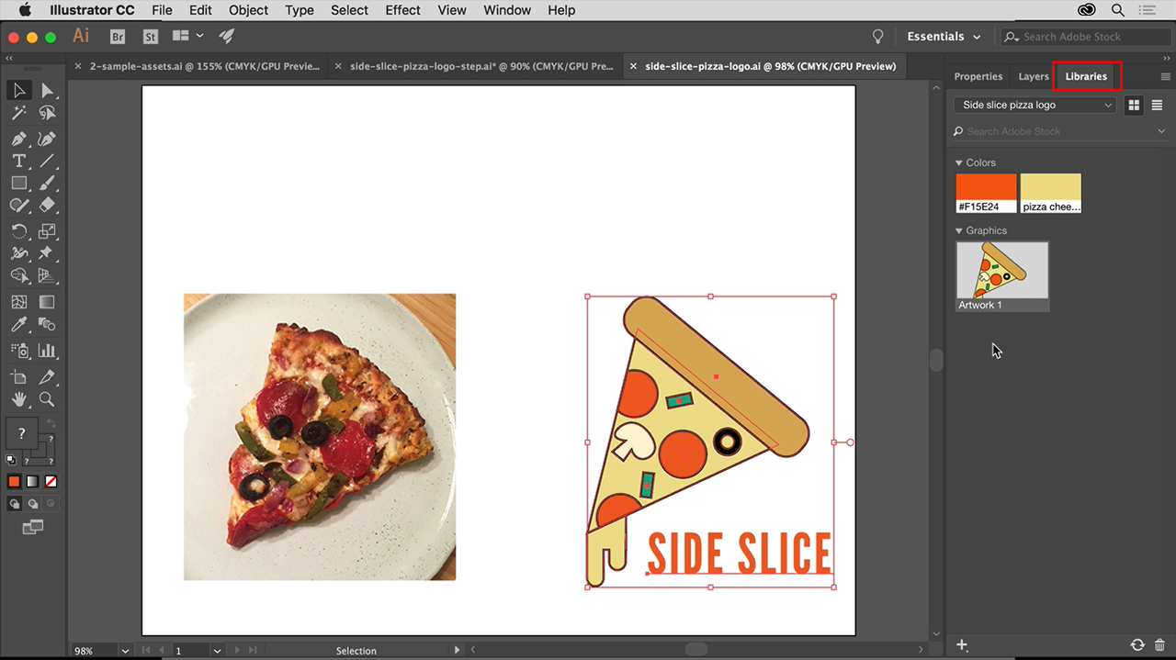Choose the Paintbrush tool

tap(47, 183)
